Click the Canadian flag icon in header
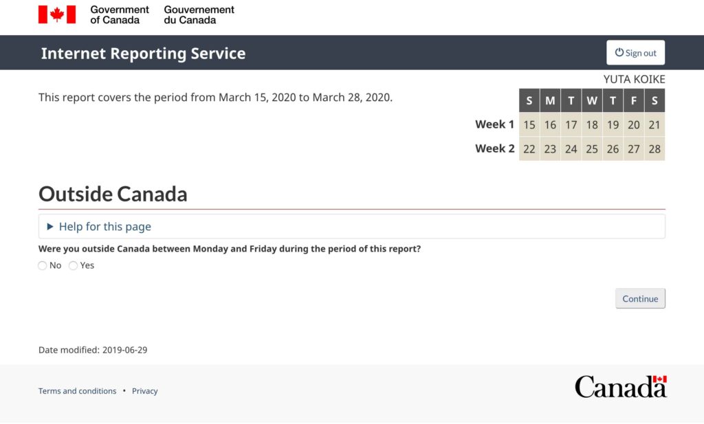 [x=57, y=14]
